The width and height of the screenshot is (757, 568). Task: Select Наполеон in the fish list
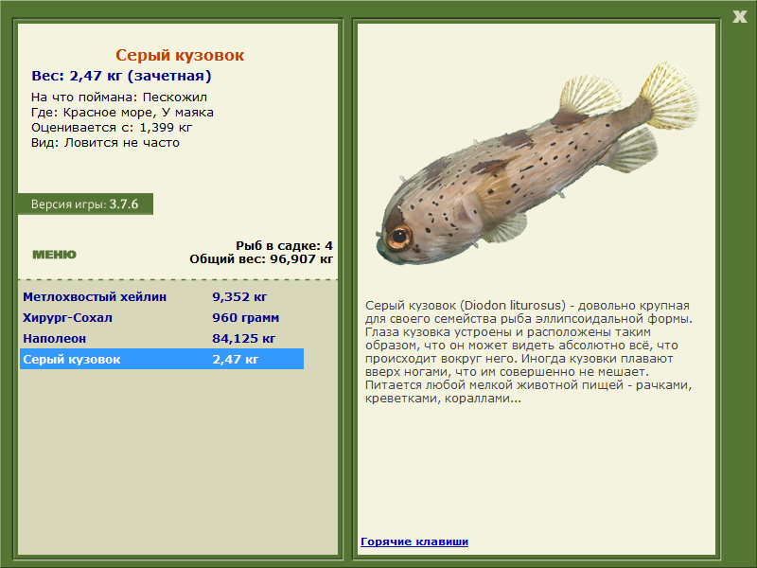coord(55,339)
